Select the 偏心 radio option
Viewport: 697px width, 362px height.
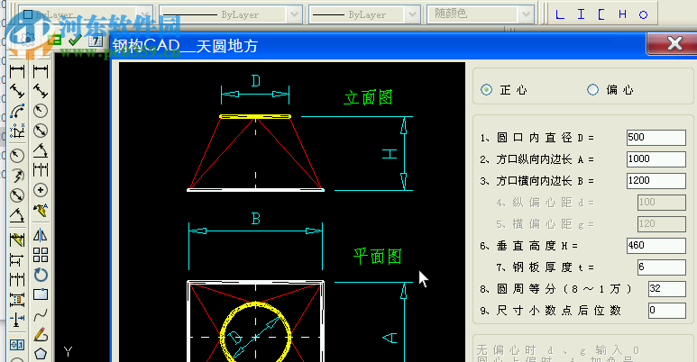pos(592,90)
